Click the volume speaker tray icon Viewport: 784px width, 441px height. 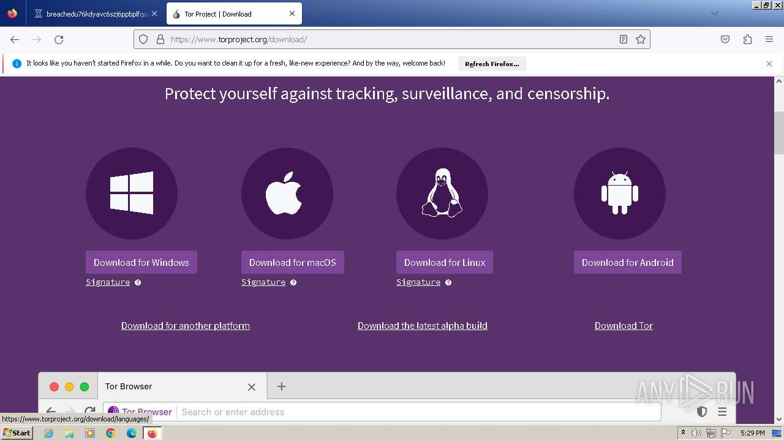point(696,433)
